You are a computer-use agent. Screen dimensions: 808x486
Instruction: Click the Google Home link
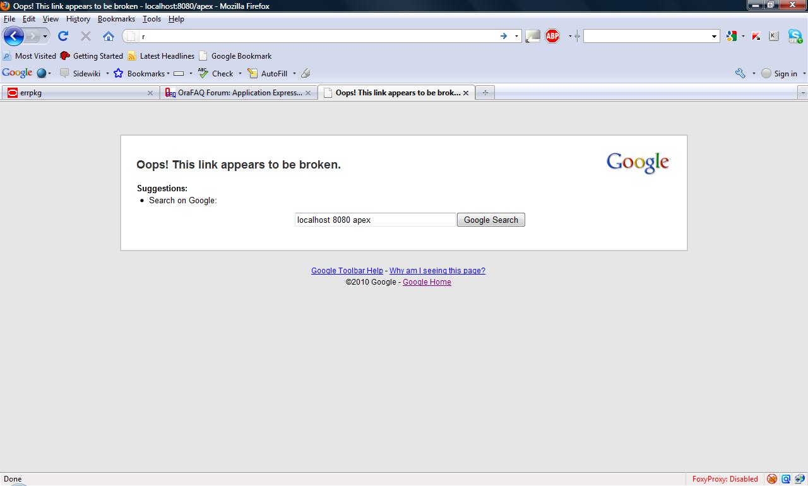tap(427, 282)
